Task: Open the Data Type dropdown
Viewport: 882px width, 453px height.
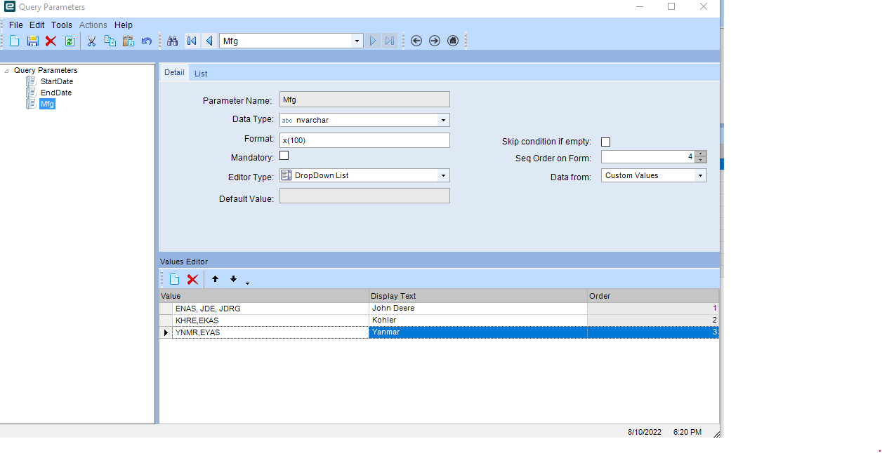Action: pyautogui.click(x=443, y=120)
